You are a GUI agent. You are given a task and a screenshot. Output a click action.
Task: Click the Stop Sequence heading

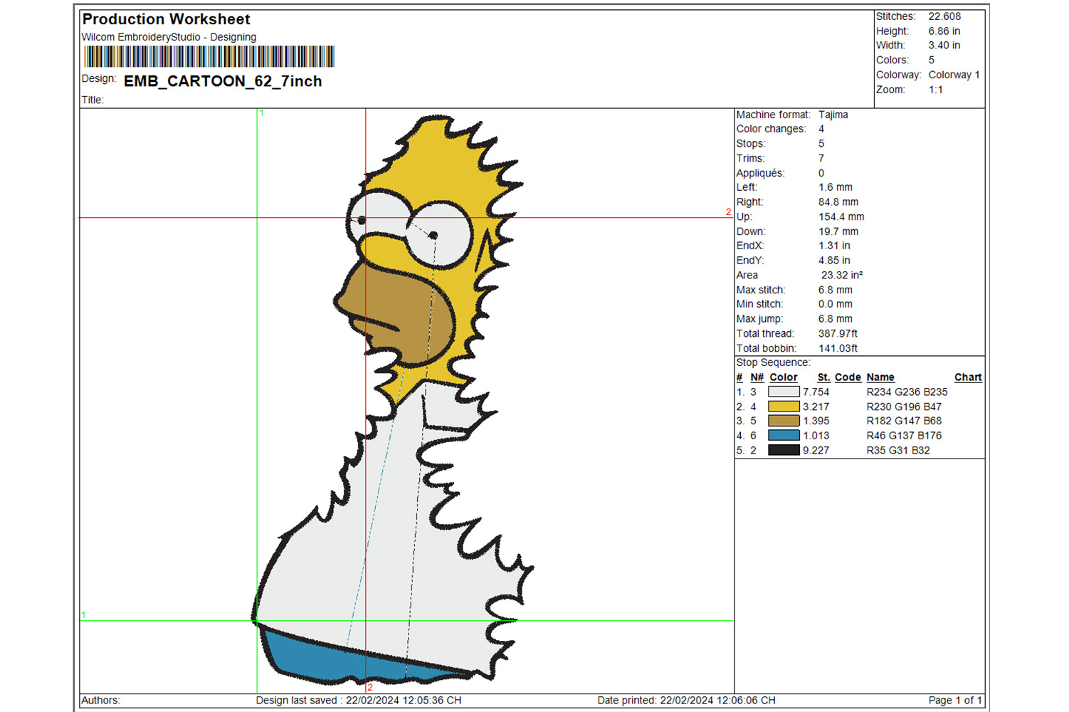(x=773, y=362)
